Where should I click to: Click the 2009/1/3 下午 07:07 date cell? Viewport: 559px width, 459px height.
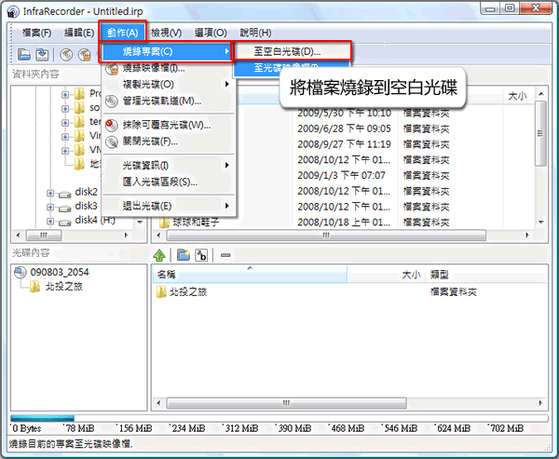pos(341,176)
